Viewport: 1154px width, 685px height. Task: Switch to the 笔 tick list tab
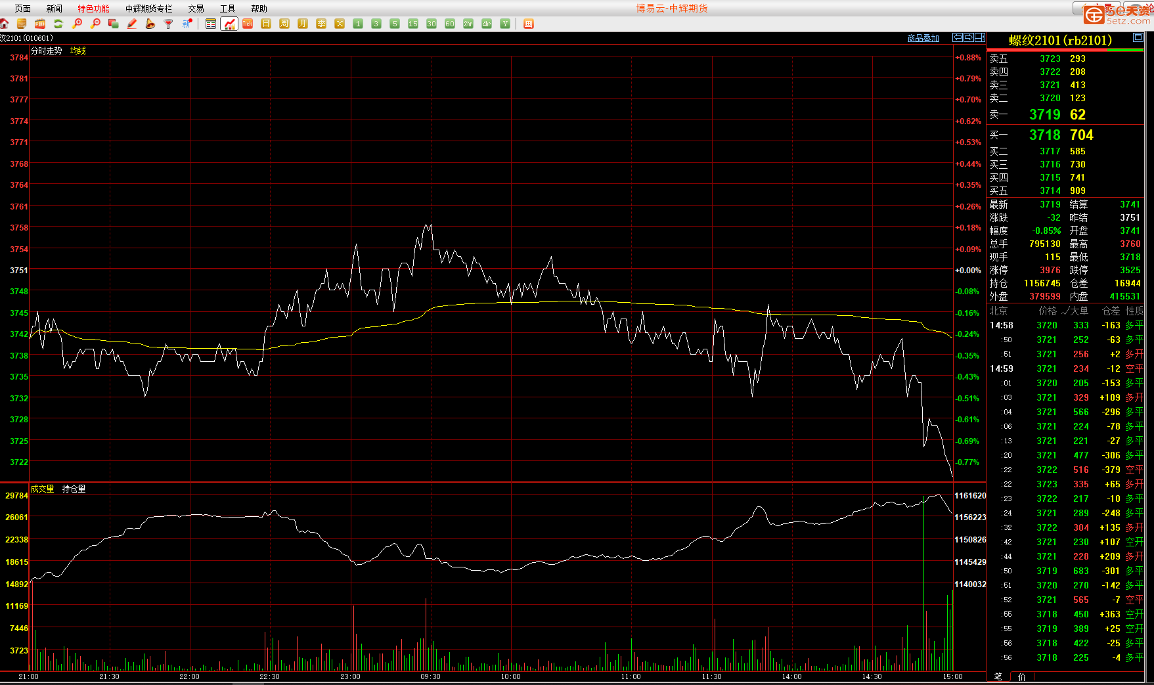tap(998, 676)
